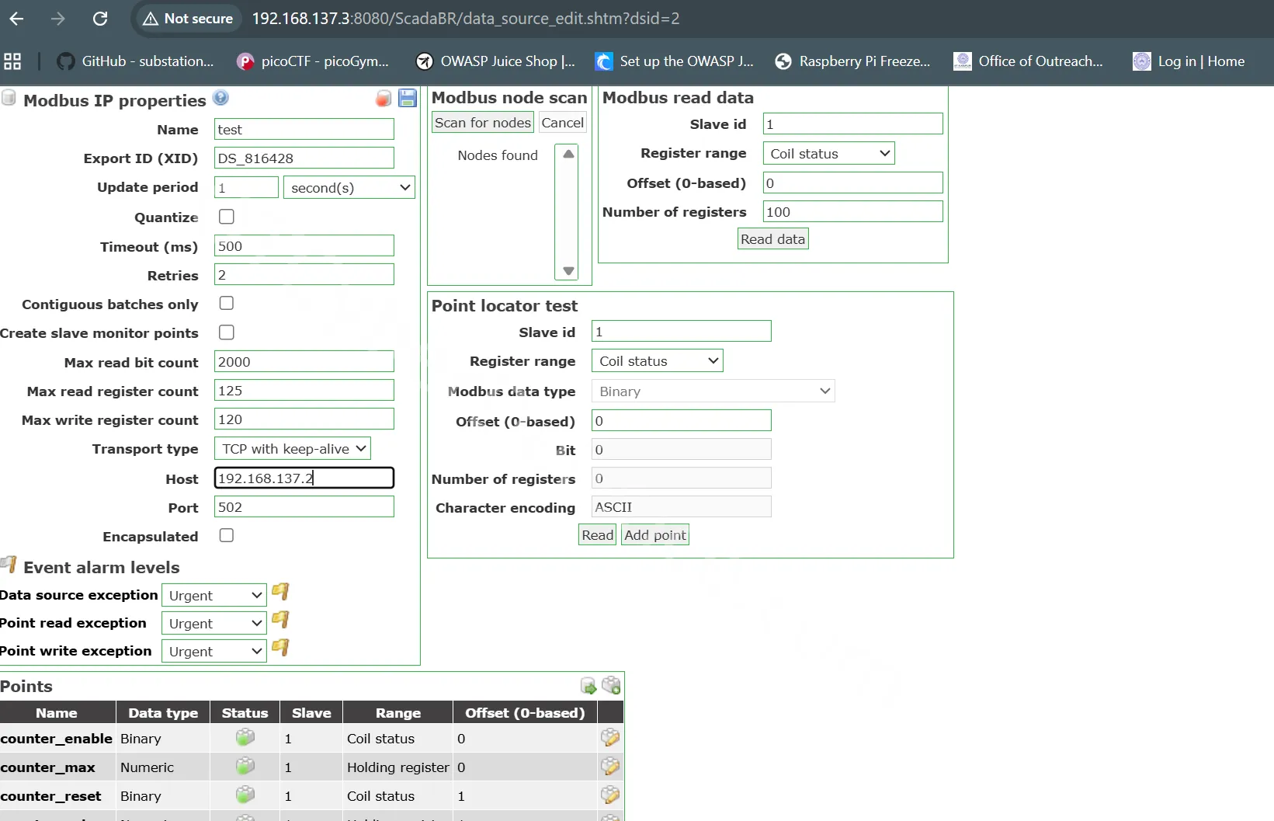
Task: Click the Read data button
Action: pyautogui.click(x=772, y=238)
